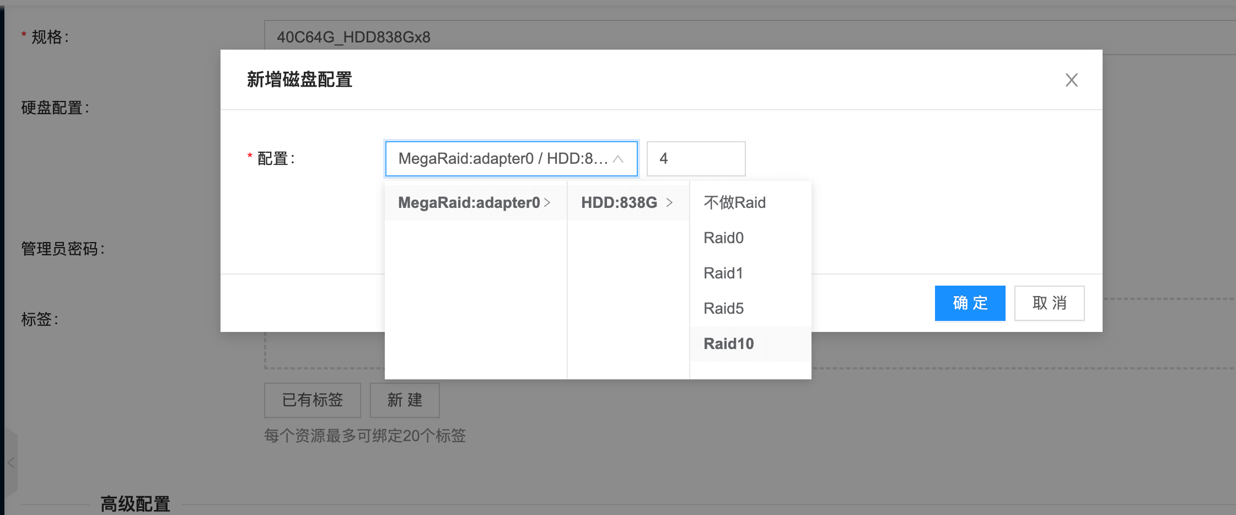Click the 规格 field showing 40C64G_HDD838Gx8
Screen dimensions: 1236x515
click(x=717, y=37)
